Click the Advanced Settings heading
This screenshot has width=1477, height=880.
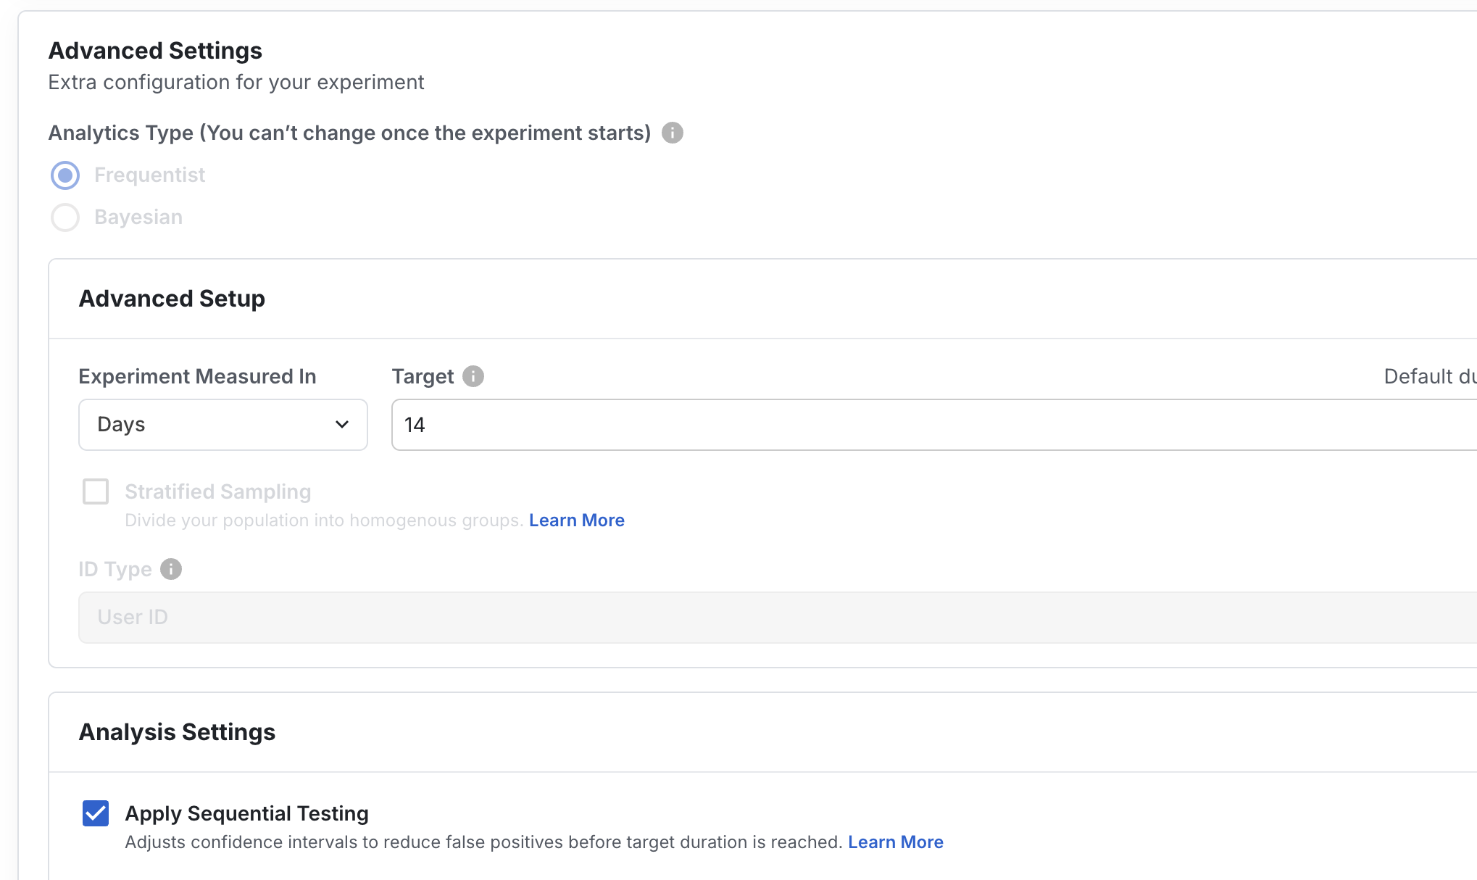[155, 50]
